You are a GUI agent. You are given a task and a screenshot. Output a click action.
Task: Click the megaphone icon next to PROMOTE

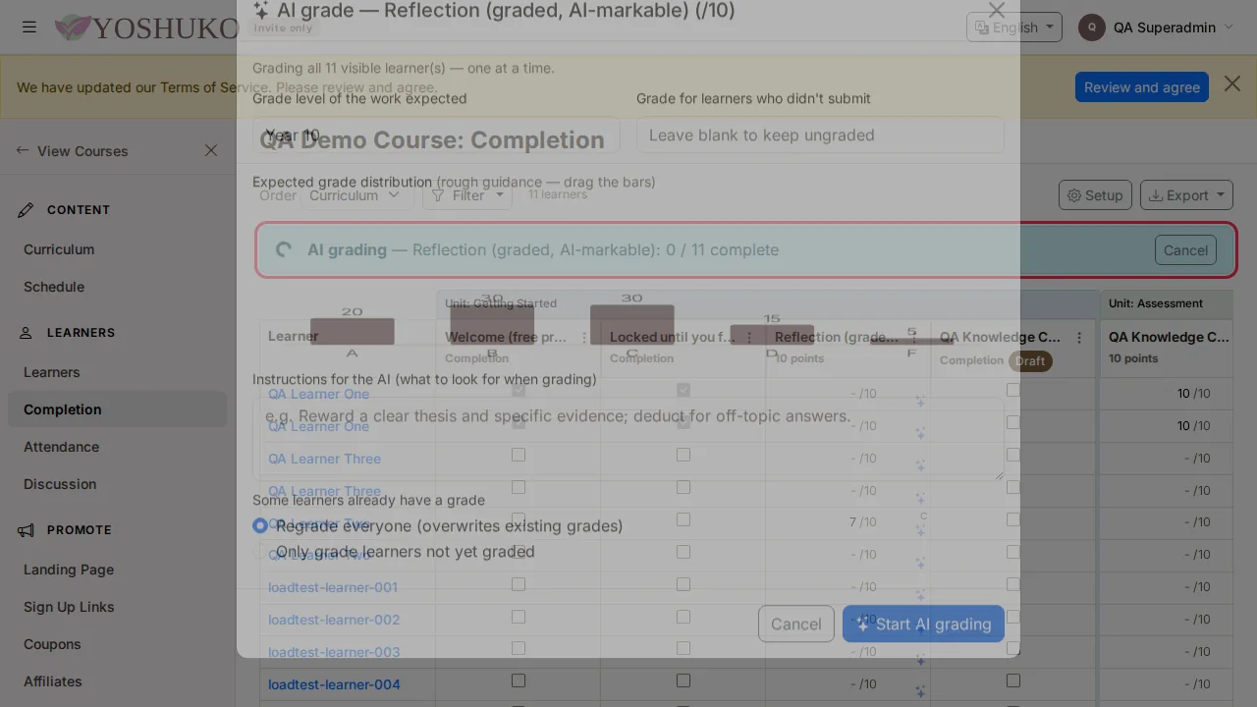pyautogui.click(x=27, y=530)
